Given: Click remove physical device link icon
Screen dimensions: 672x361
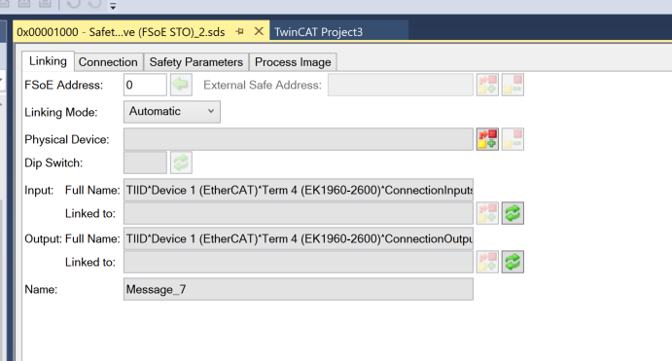Looking at the screenshot, I should [x=513, y=139].
